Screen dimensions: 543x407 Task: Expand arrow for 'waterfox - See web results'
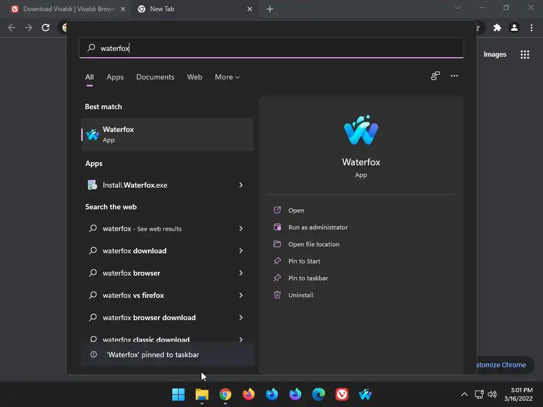241,228
